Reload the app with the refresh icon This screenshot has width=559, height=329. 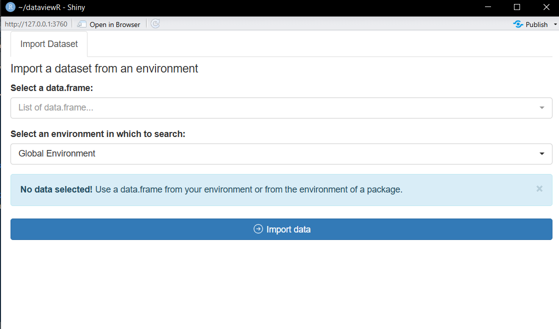[x=154, y=23]
